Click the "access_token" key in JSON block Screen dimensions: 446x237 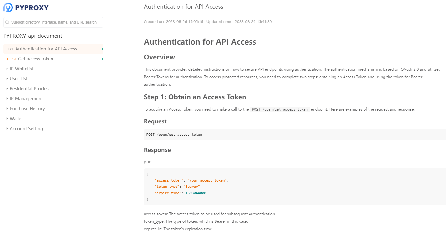click(169, 181)
